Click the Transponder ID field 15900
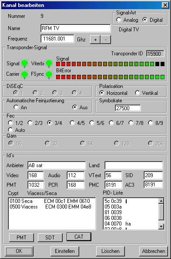Viewport: 171px width, 259px height. click(155, 54)
